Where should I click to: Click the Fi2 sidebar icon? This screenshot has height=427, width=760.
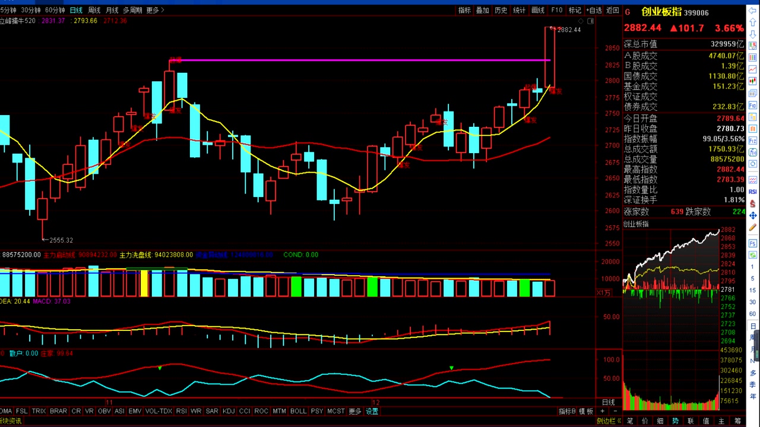click(753, 141)
